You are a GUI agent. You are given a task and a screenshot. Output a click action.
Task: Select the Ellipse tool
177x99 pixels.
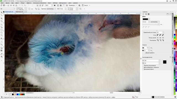(1, 32)
